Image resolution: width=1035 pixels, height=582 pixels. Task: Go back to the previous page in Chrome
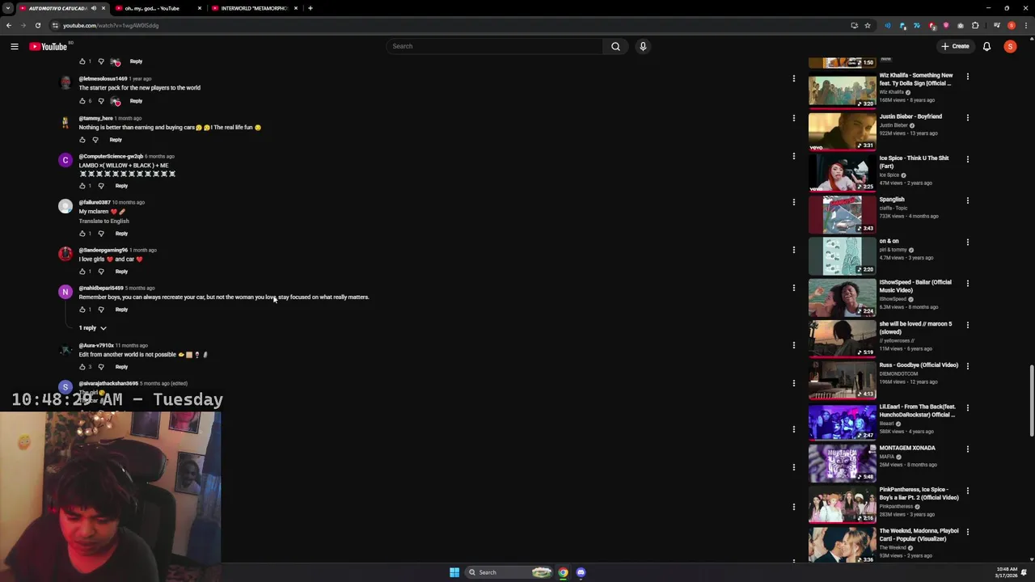pyautogui.click(x=9, y=25)
